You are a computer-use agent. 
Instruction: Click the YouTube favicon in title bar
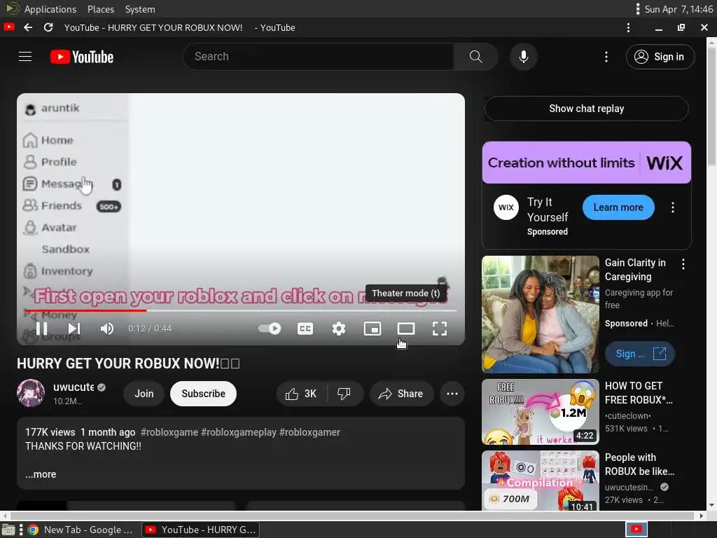pos(8,27)
